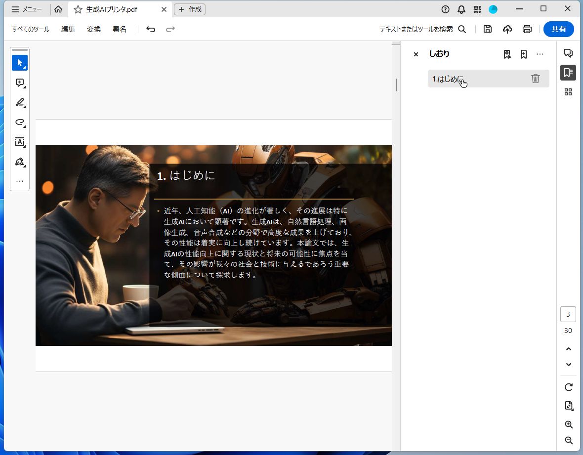Add a new bookmark in the bookmarks panel
This screenshot has height=455, width=583.
point(523,54)
